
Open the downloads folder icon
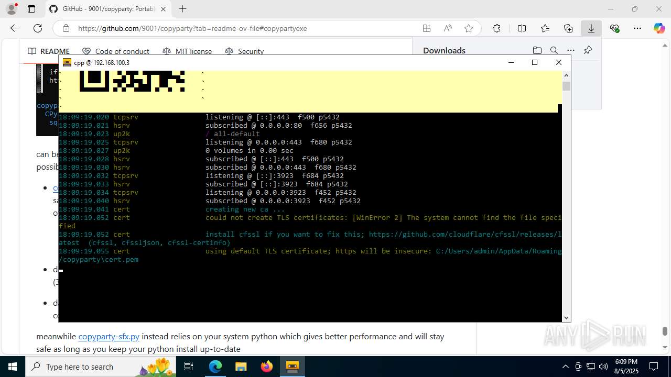[537, 50]
